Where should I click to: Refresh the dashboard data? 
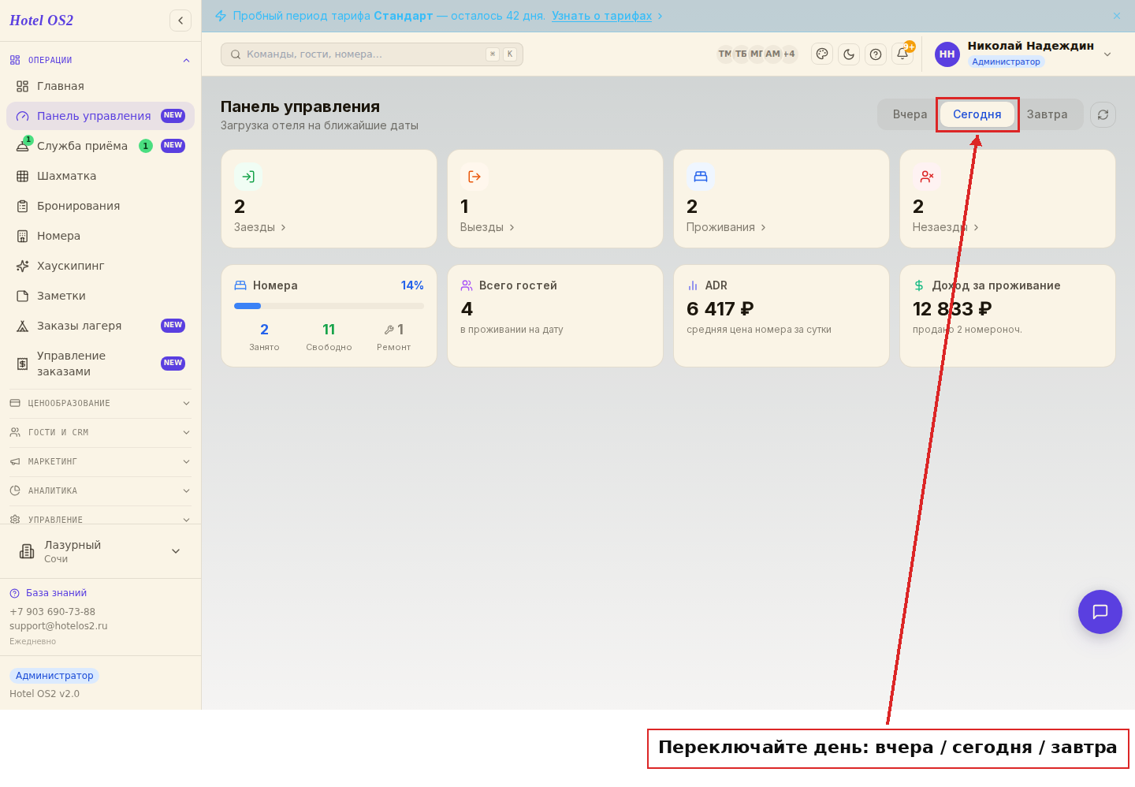pyautogui.click(x=1103, y=115)
